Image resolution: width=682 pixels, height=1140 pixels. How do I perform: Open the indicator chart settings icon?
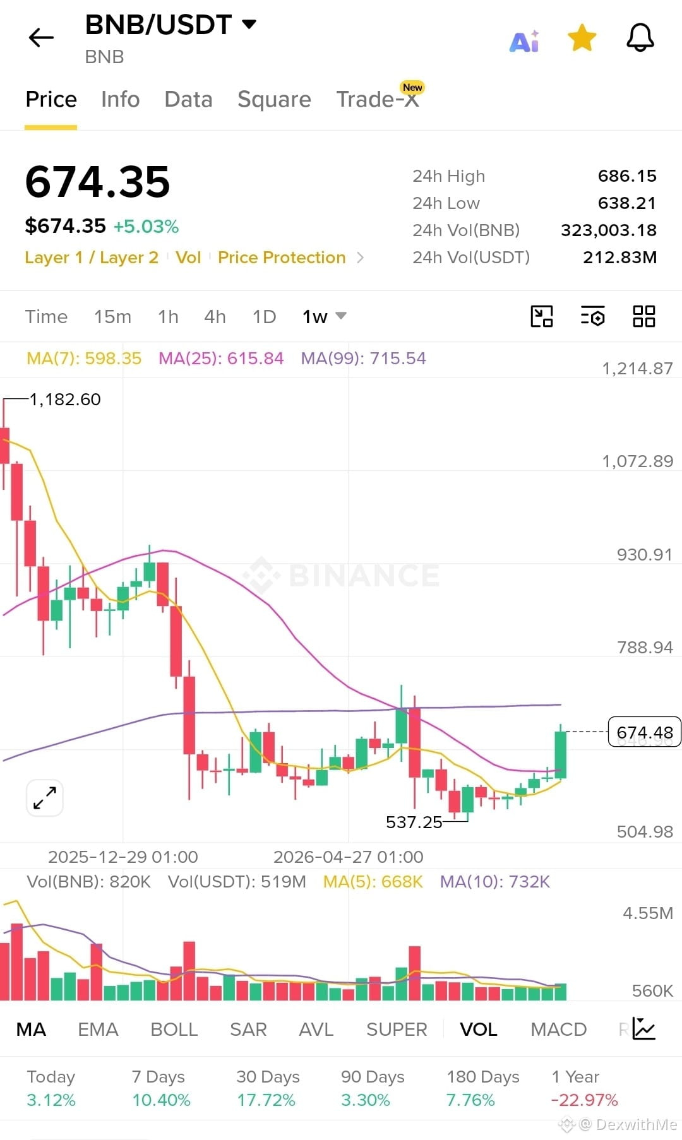point(644,1029)
